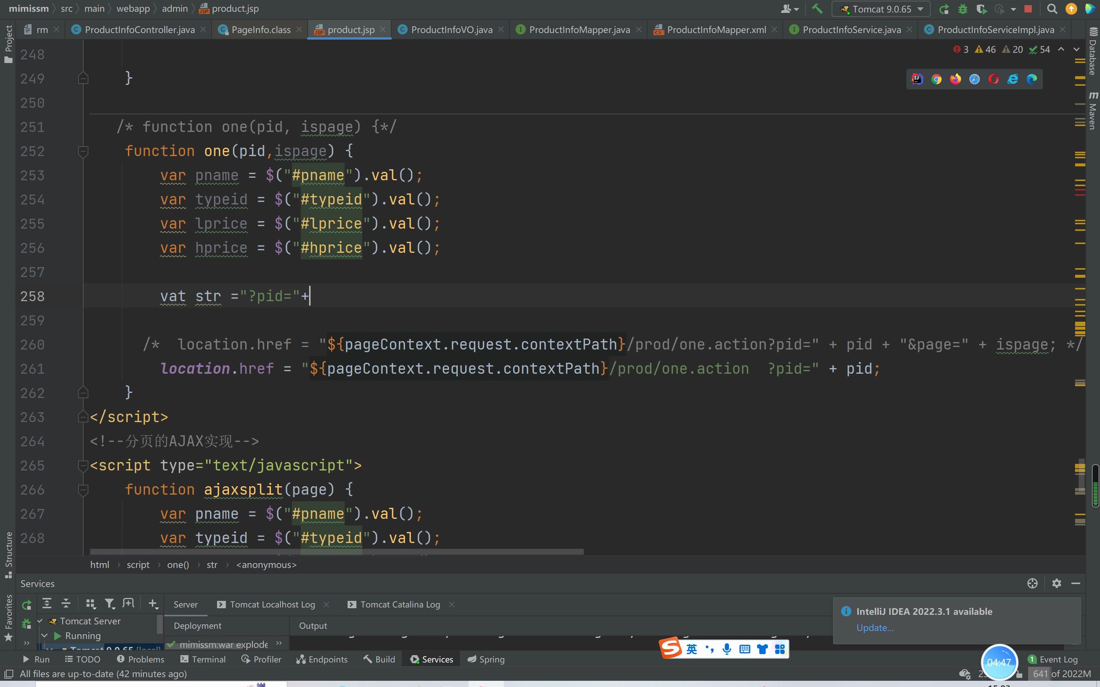Open page in Edge browser icon
The image size is (1100, 687).
pyautogui.click(x=1032, y=79)
